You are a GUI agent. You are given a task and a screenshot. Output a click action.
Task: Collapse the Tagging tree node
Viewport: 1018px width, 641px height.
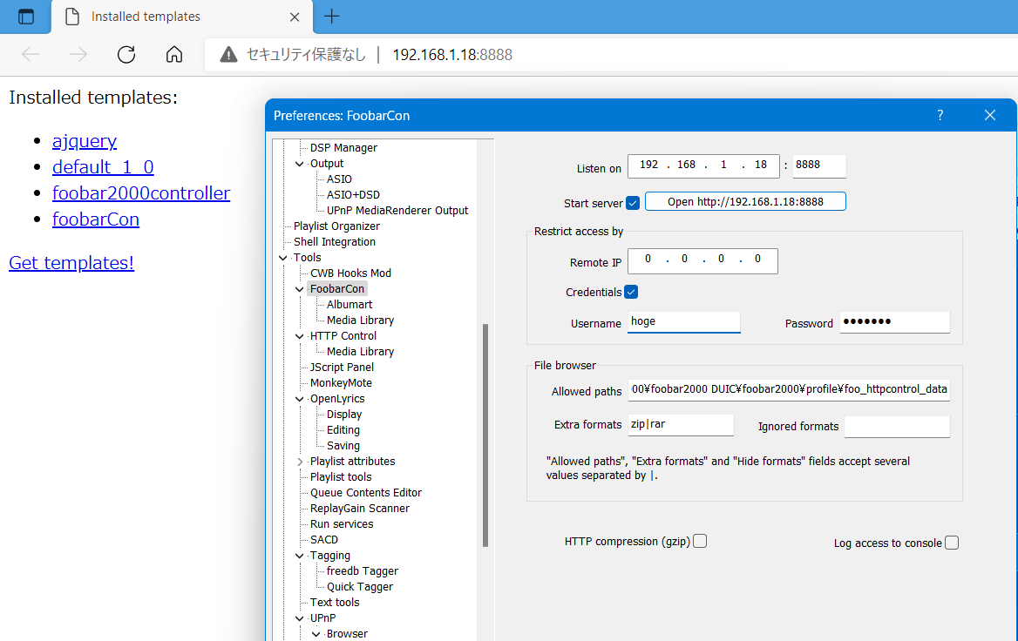point(299,556)
